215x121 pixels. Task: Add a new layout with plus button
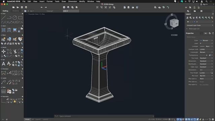click(x=33, y=120)
